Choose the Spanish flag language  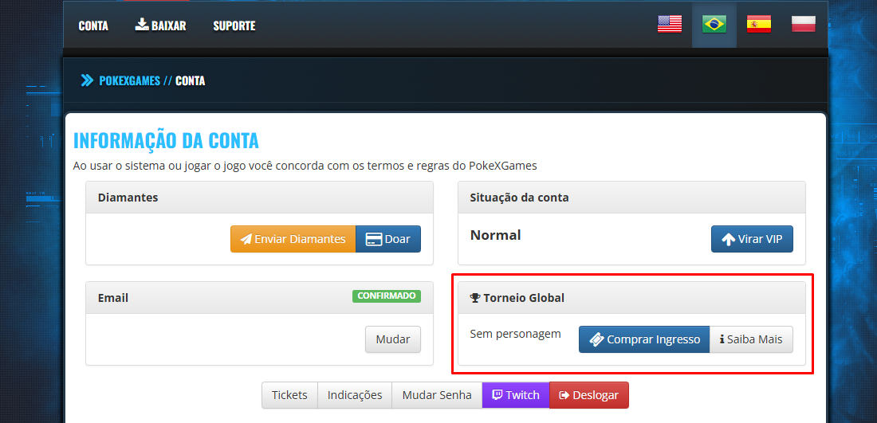[759, 24]
